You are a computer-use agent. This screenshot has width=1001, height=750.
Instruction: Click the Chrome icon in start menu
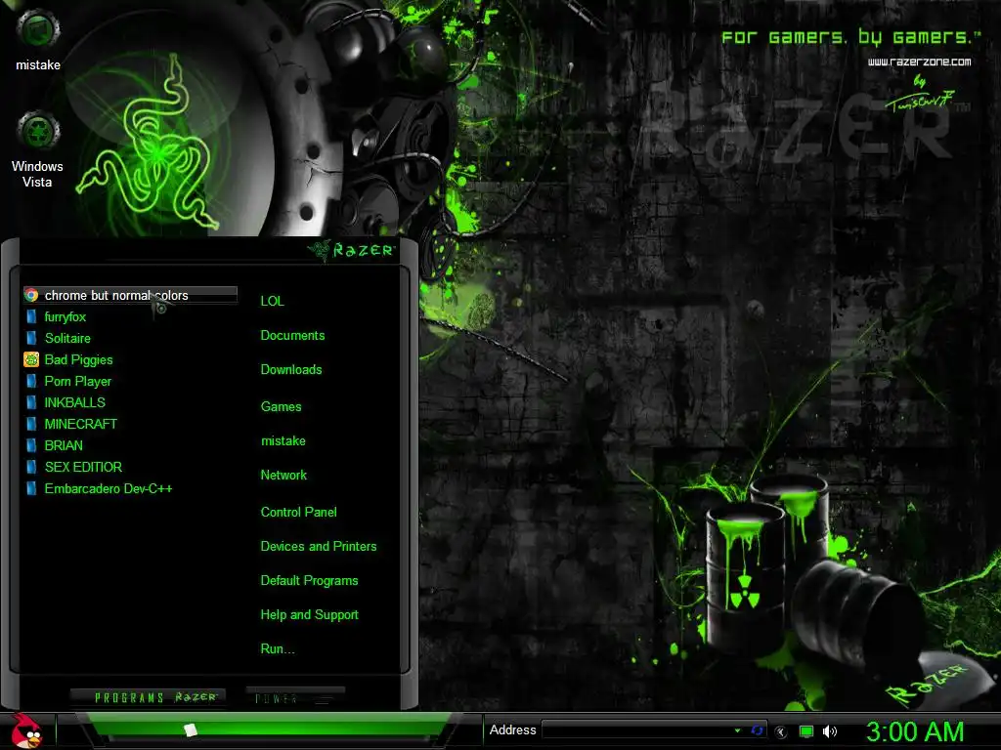[31, 295]
